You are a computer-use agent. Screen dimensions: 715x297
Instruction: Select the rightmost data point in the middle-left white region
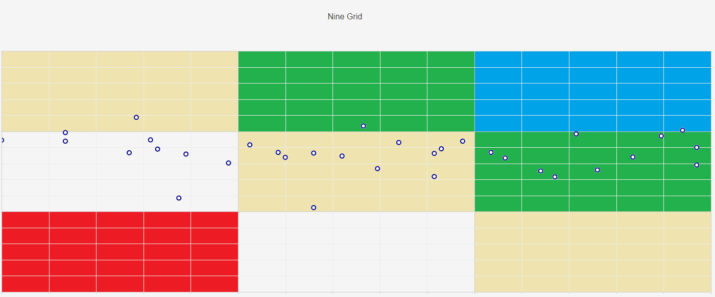click(228, 163)
